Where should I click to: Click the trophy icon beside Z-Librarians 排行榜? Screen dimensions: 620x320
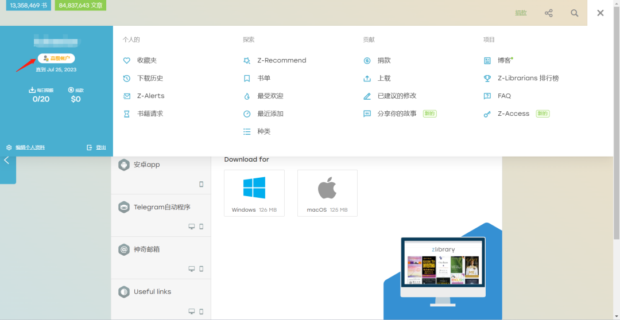click(x=487, y=78)
